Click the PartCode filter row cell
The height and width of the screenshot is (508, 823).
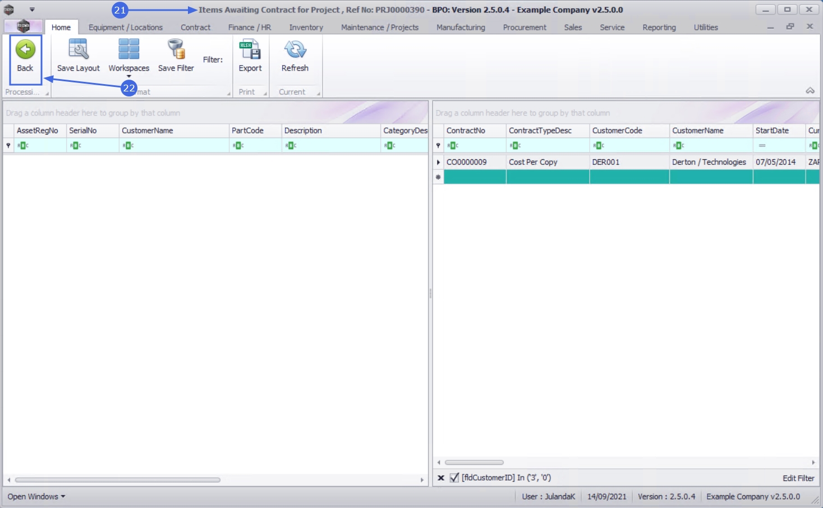click(x=255, y=146)
